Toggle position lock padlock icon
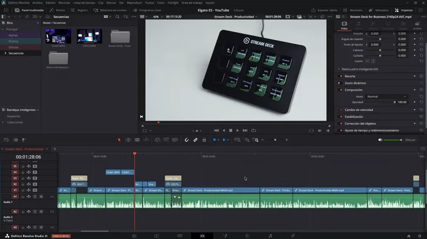 204,140
